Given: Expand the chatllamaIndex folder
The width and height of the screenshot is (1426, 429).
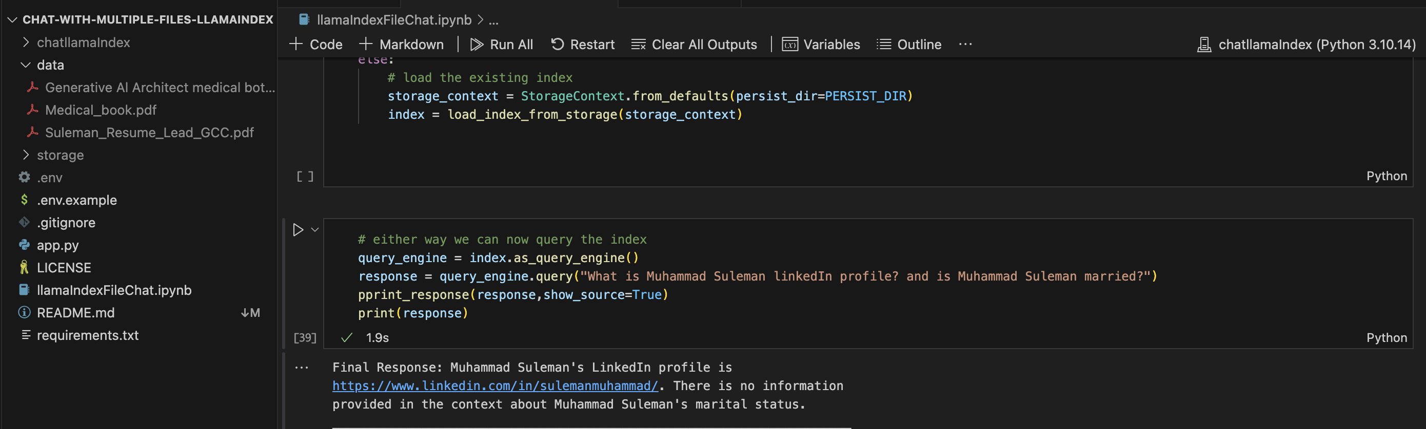Looking at the screenshot, I should click(x=83, y=42).
